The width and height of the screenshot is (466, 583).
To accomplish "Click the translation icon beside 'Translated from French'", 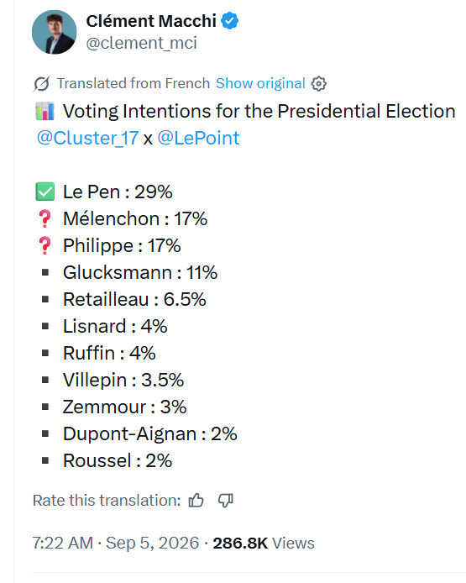I will (x=41, y=84).
